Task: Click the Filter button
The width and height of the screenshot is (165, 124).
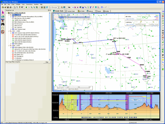Action: pos(47,62)
